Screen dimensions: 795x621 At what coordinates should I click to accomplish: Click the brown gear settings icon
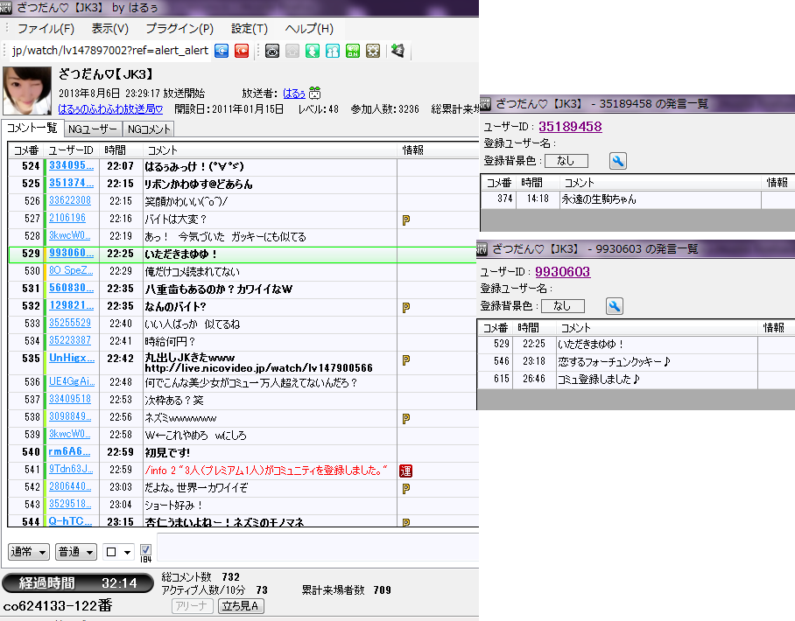click(373, 51)
